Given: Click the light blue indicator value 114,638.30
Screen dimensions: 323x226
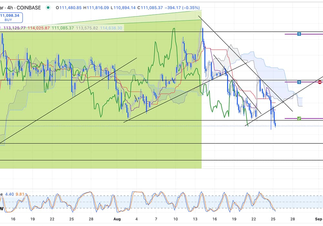Looking at the screenshot, I should pyautogui.click(x=111, y=28).
